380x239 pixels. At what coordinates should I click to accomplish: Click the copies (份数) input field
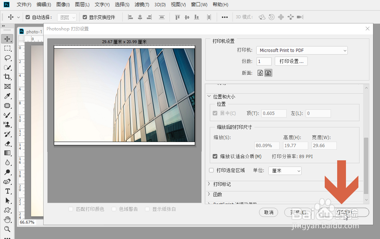pos(264,61)
